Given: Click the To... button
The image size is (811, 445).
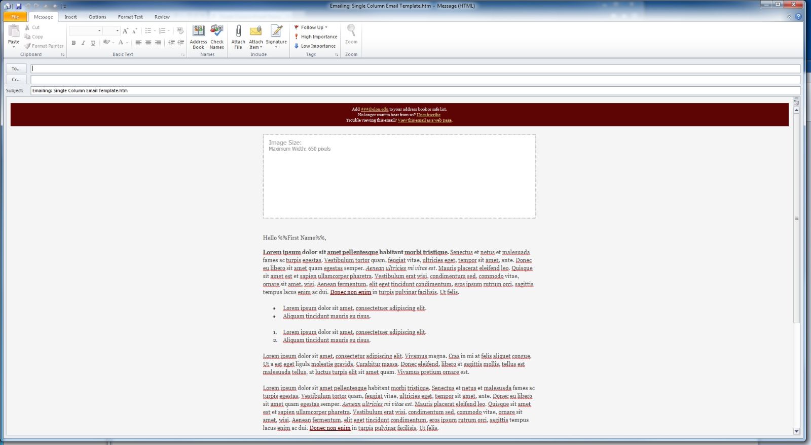Looking at the screenshot, I should click(16, 69).
